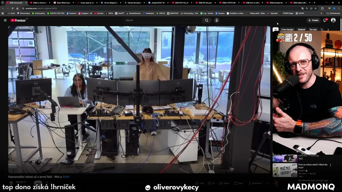Open the apps grid bookmark shortcut
342x192 pixels.
tap(3, 13)
